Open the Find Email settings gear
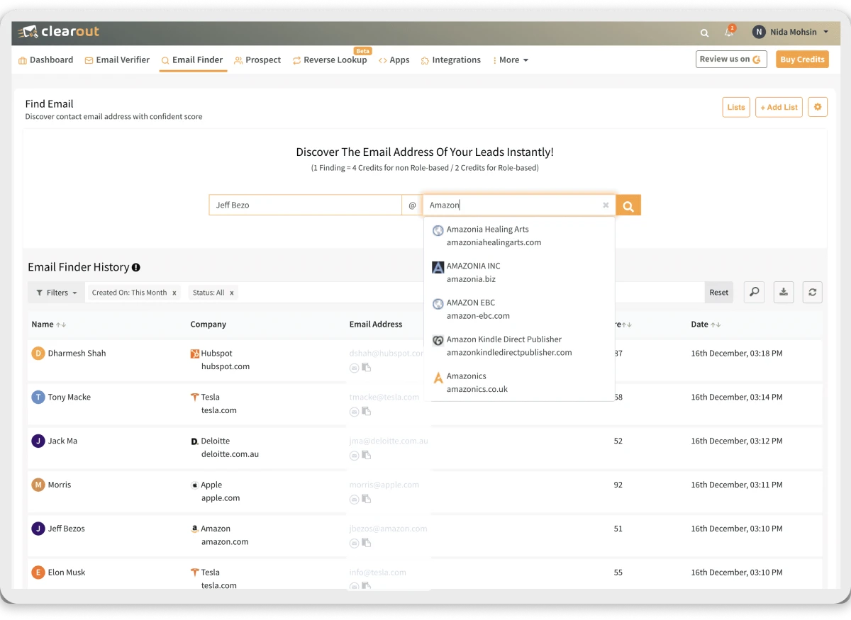 (x=818, y=107)
